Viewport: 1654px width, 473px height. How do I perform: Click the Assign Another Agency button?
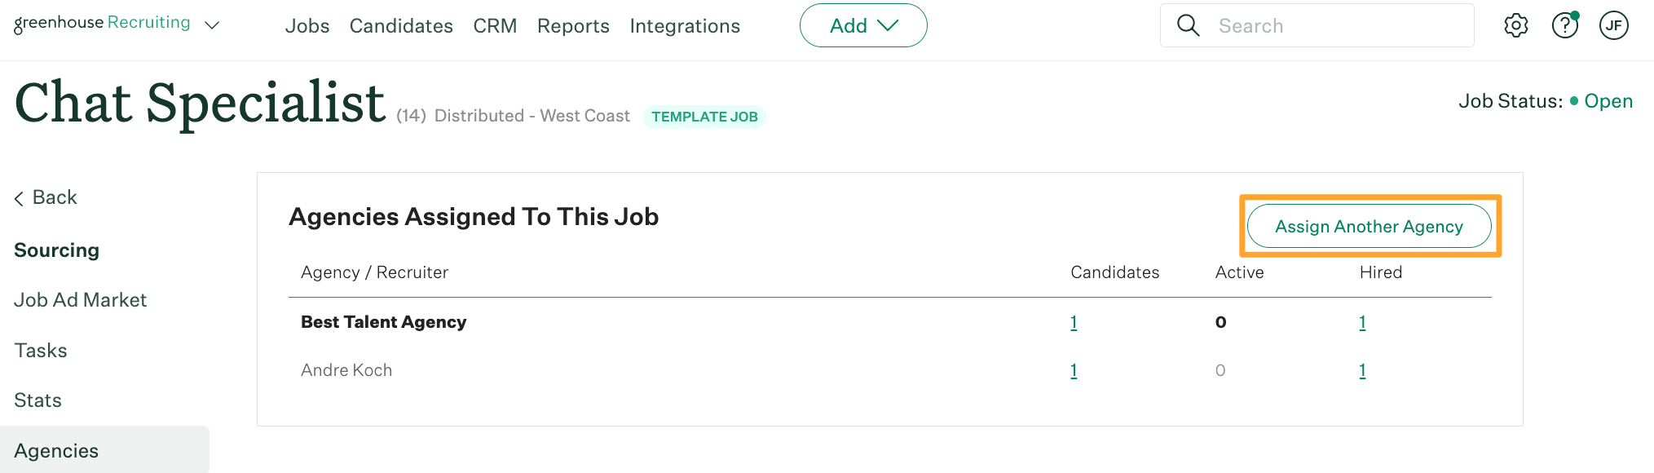[1369, 226]
